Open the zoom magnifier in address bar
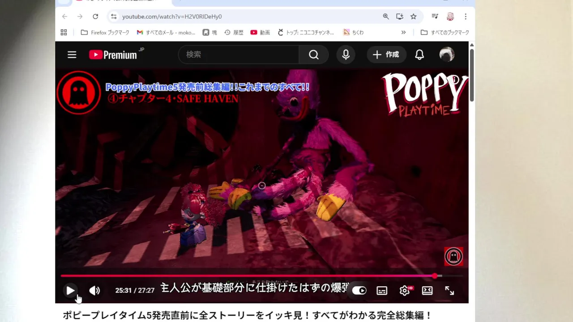Image resolution: width=573 pixels, height=322 pixels. pyautogui.click(x=386, y=17)
